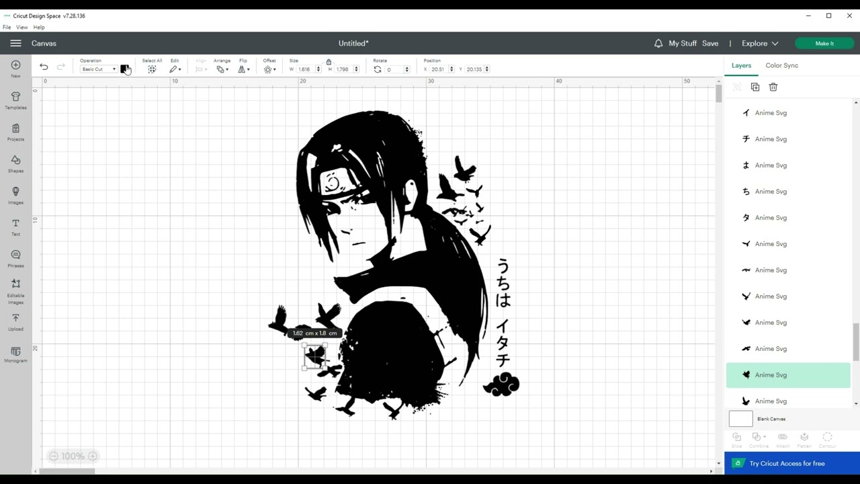The height and width of the screenshot is (484, 860).
Task: Open the black operation color swatch
Action: (124, 69)
